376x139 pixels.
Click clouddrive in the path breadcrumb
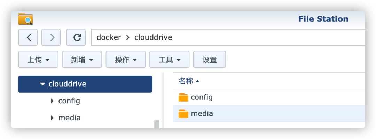point(153,37)
